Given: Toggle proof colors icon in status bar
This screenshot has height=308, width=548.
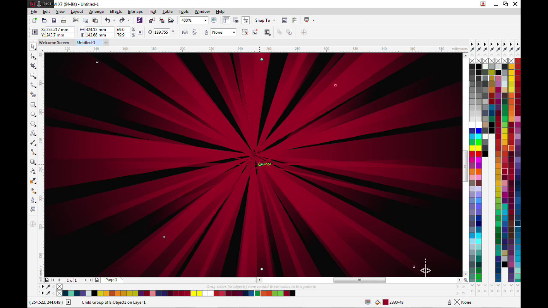Looking at the screenshot, I should [x=368, y=302].
